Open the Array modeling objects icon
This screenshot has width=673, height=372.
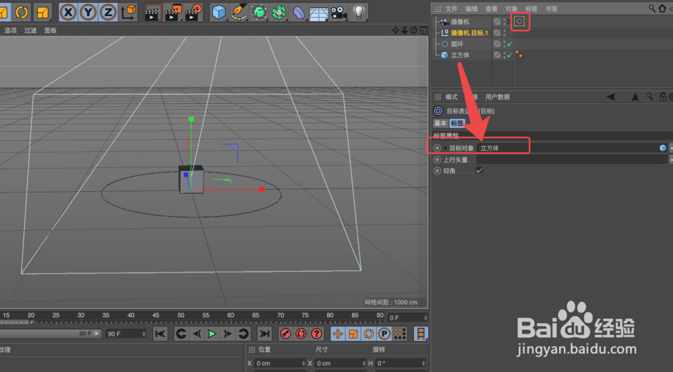[279, 12]
